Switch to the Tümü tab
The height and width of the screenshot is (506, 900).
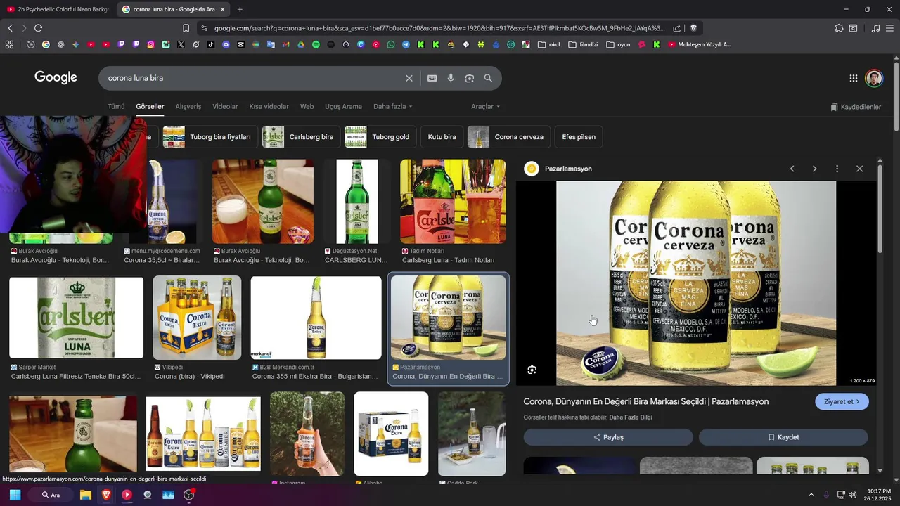(x=116, y=106)
